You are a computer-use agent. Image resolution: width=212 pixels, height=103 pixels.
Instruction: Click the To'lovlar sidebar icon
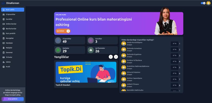(4, 57)
